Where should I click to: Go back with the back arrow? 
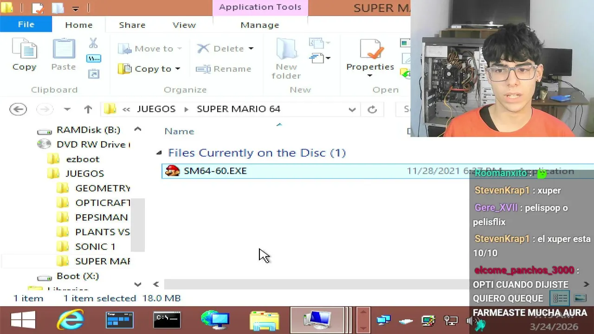click(18, 109)
